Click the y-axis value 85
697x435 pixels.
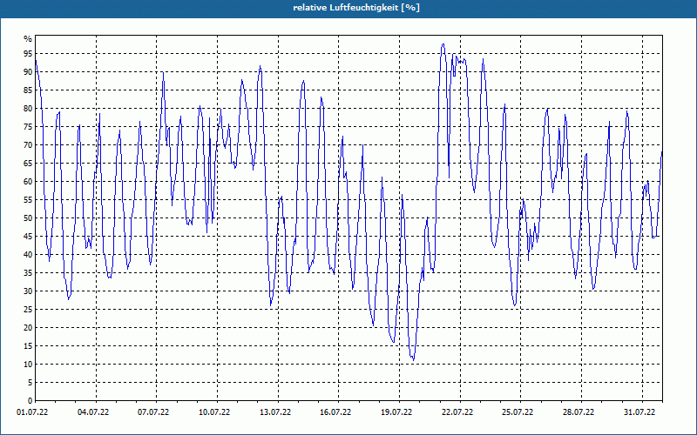[x=28, y=90]
